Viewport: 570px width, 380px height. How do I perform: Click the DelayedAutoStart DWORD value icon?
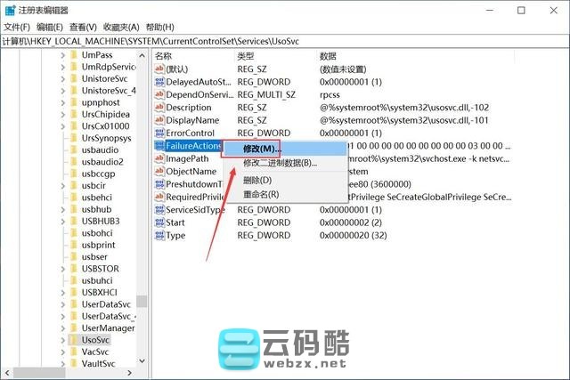pos(159,82)
